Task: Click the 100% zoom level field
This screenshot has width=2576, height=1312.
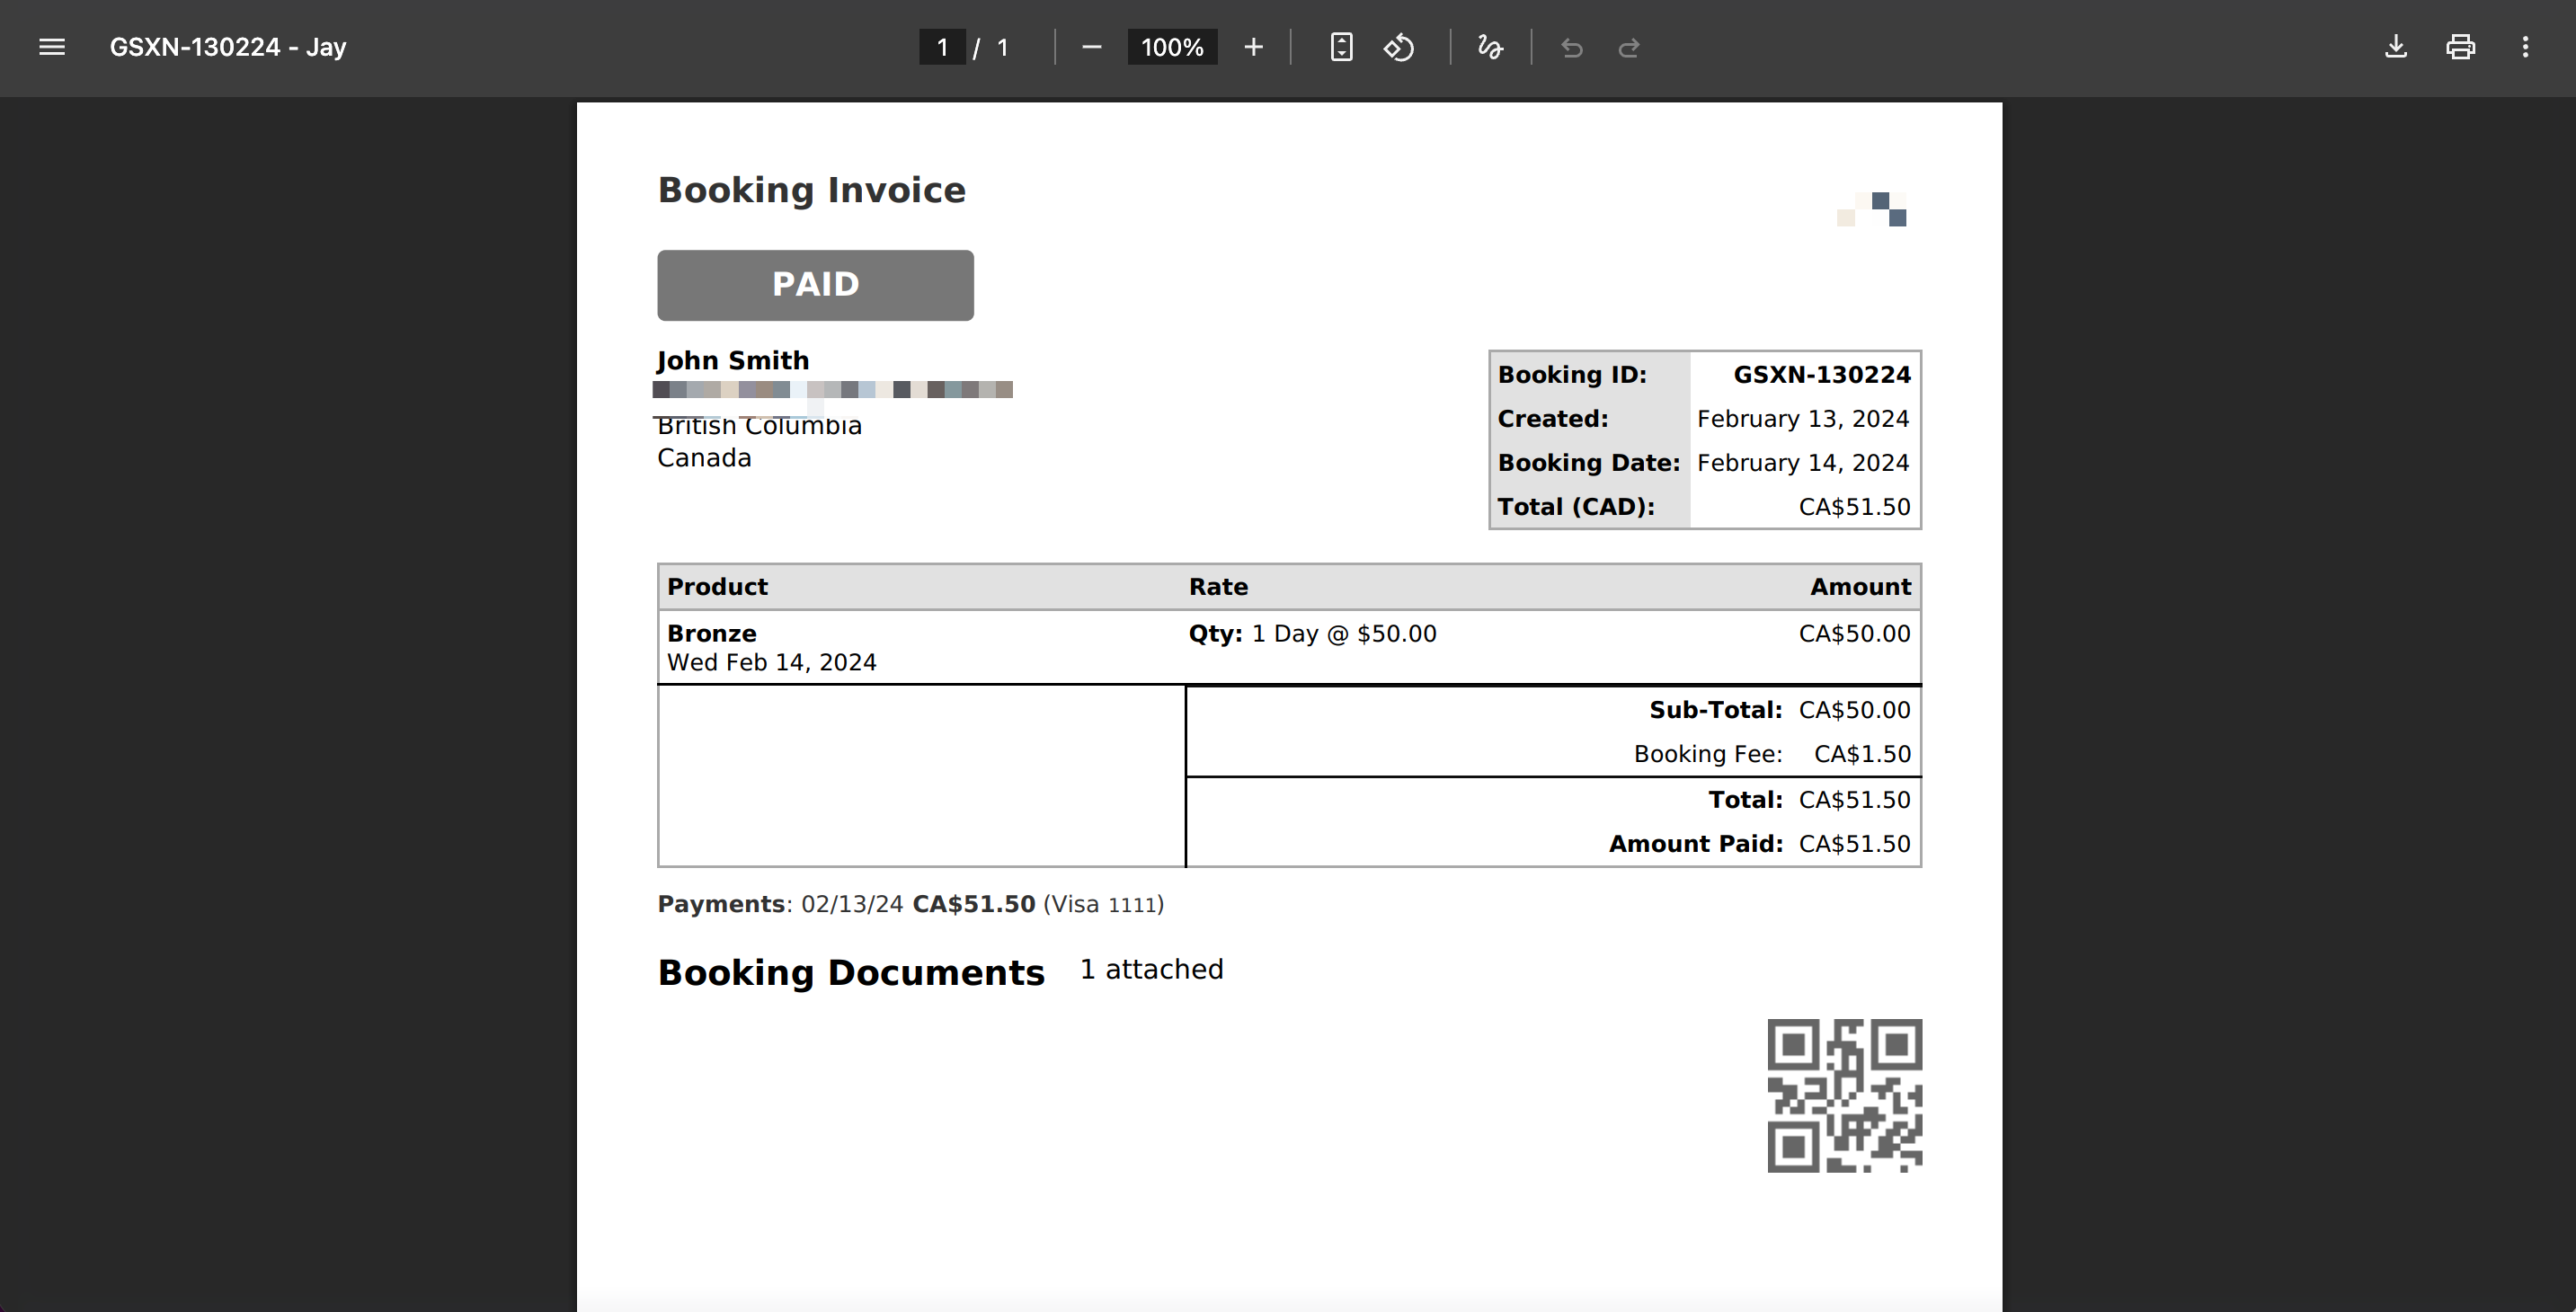Action: [x=1172, y=47]
